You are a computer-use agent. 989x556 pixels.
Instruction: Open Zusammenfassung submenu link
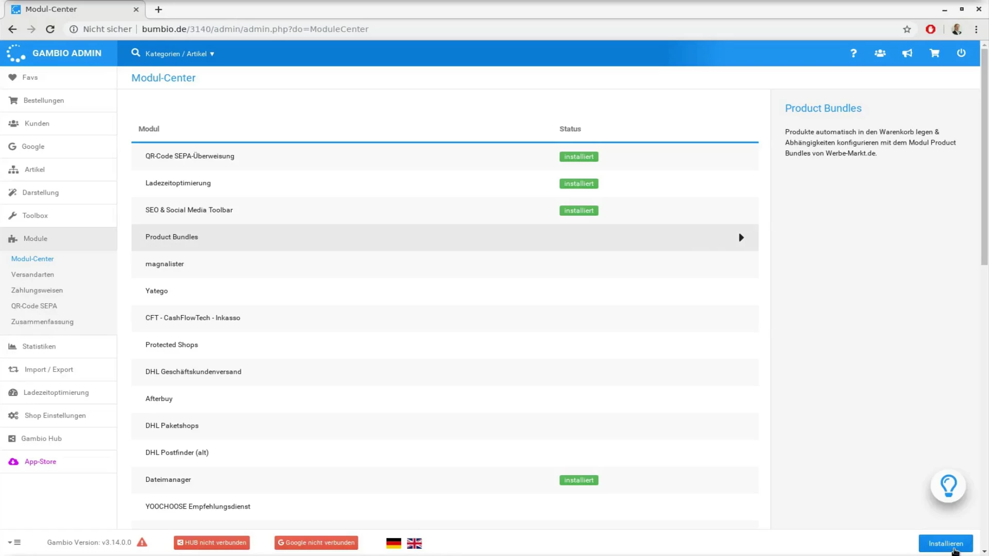[42, 322]
